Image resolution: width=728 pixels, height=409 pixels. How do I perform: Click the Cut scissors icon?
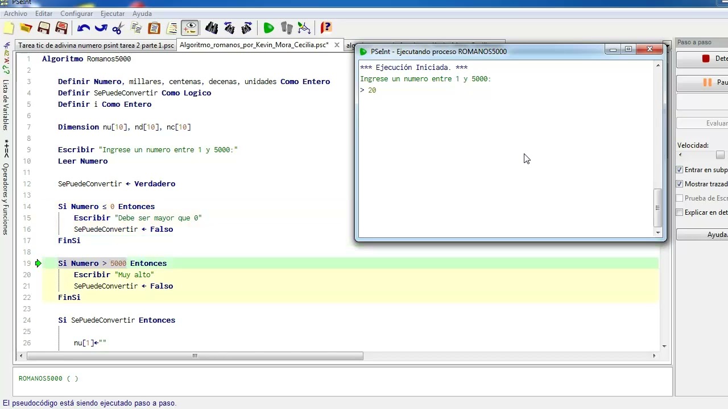coord(118,28)
